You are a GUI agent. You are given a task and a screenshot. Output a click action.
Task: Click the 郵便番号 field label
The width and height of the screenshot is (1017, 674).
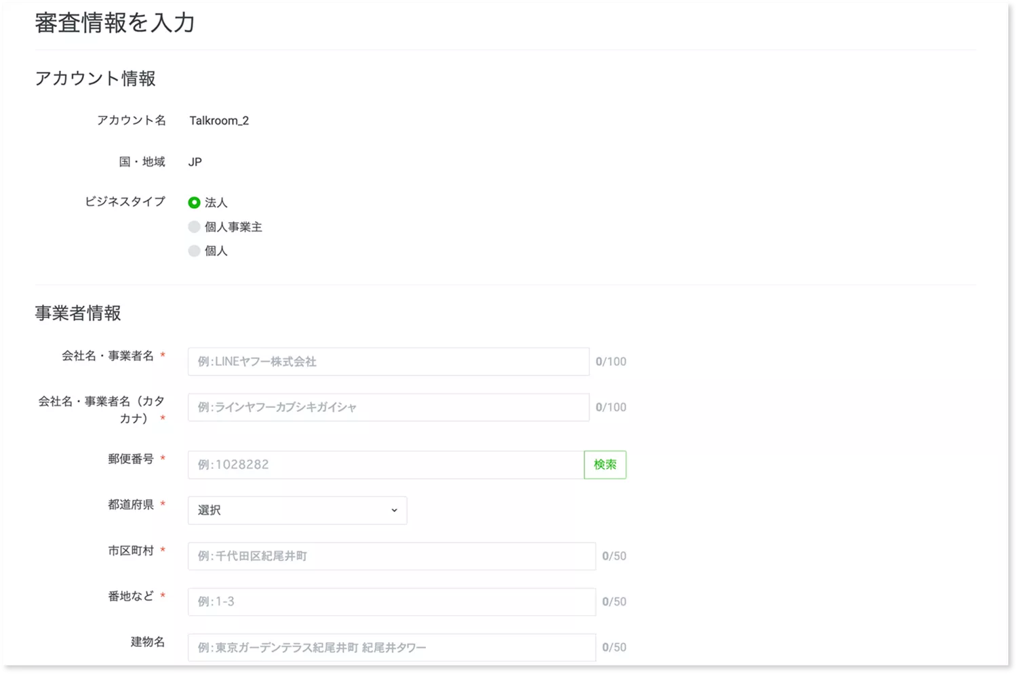click(131, 459)
